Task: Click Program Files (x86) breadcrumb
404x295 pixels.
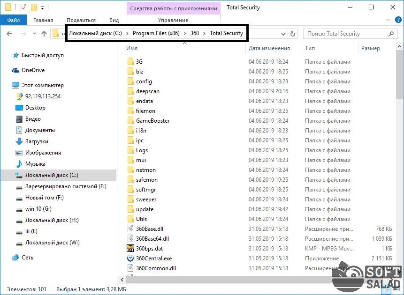Action: (156, 33)
